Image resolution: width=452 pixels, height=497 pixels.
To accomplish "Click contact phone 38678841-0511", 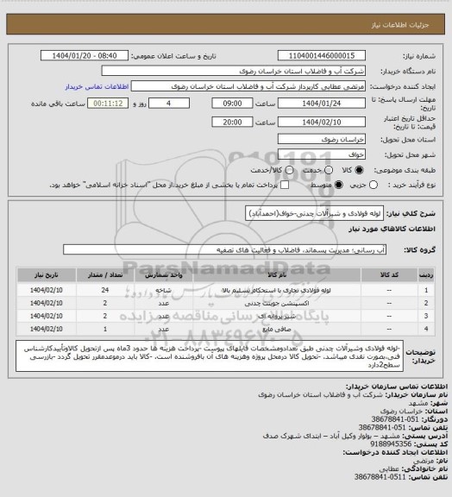I will [x=380, y=476].
